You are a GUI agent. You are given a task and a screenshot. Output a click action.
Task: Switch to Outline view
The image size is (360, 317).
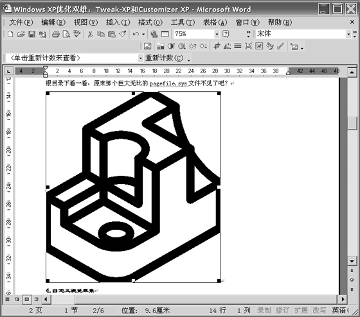[x=37, y=299]
